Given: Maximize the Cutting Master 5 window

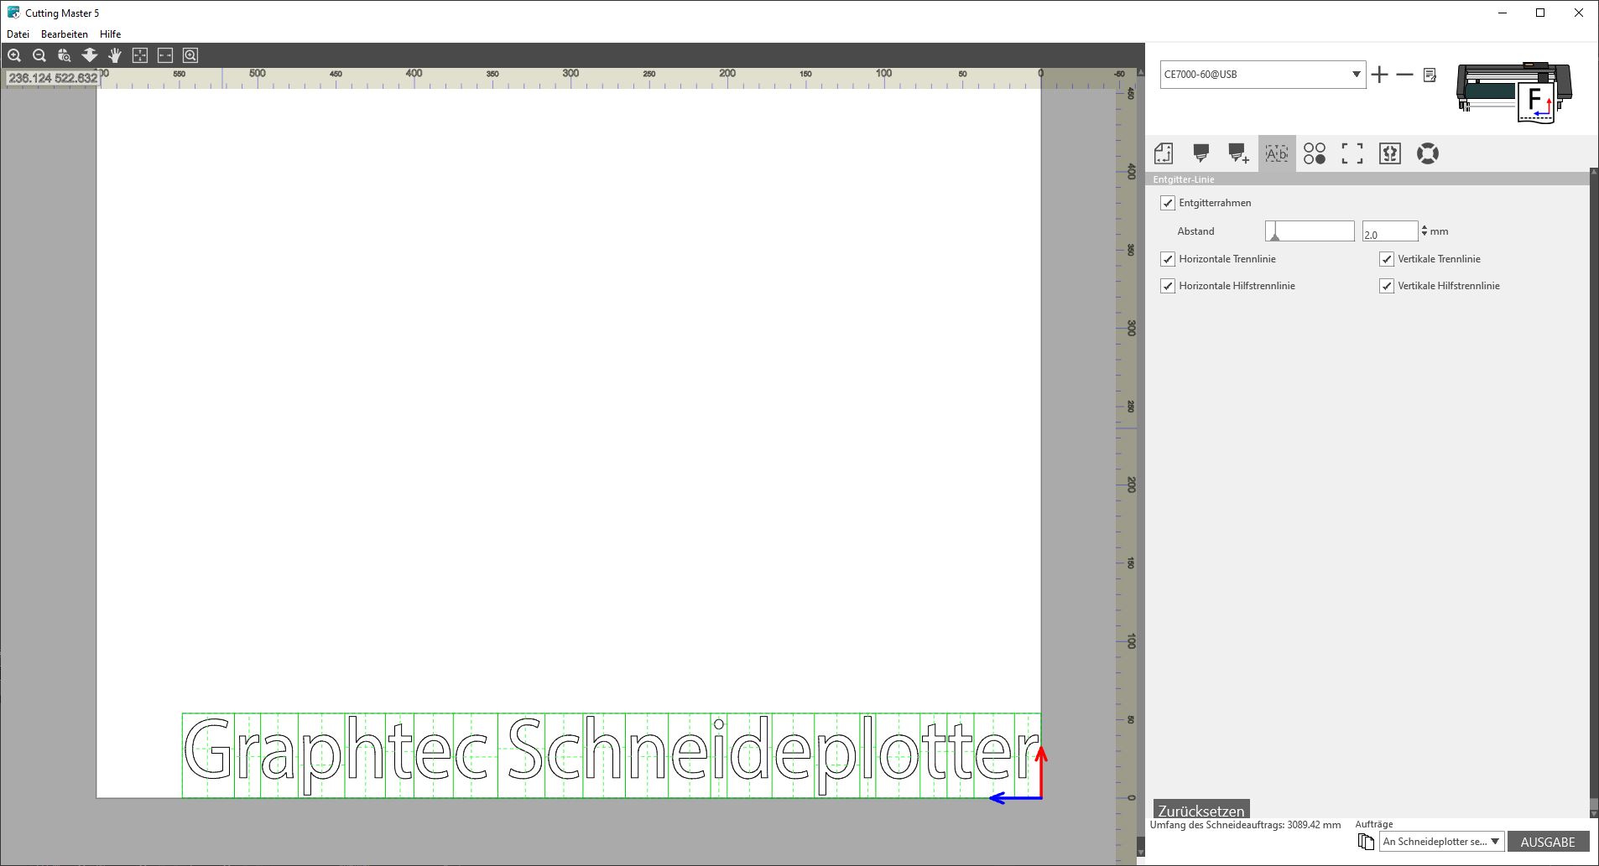Looking at the screenshot, I should (x=1540, y=13).
